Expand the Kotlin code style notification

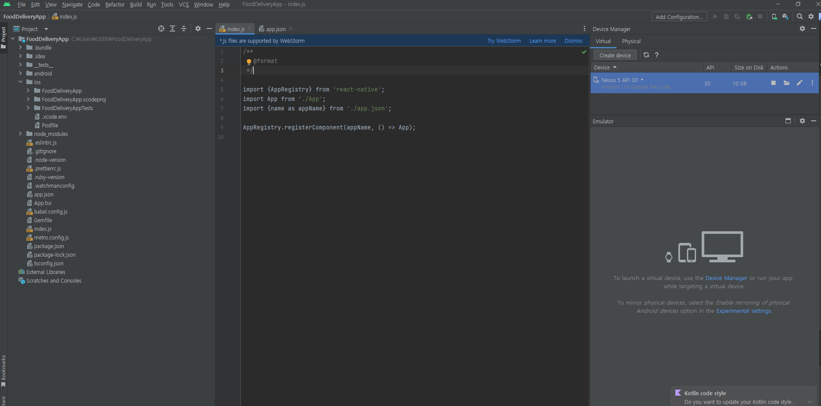tap(810, 402)
